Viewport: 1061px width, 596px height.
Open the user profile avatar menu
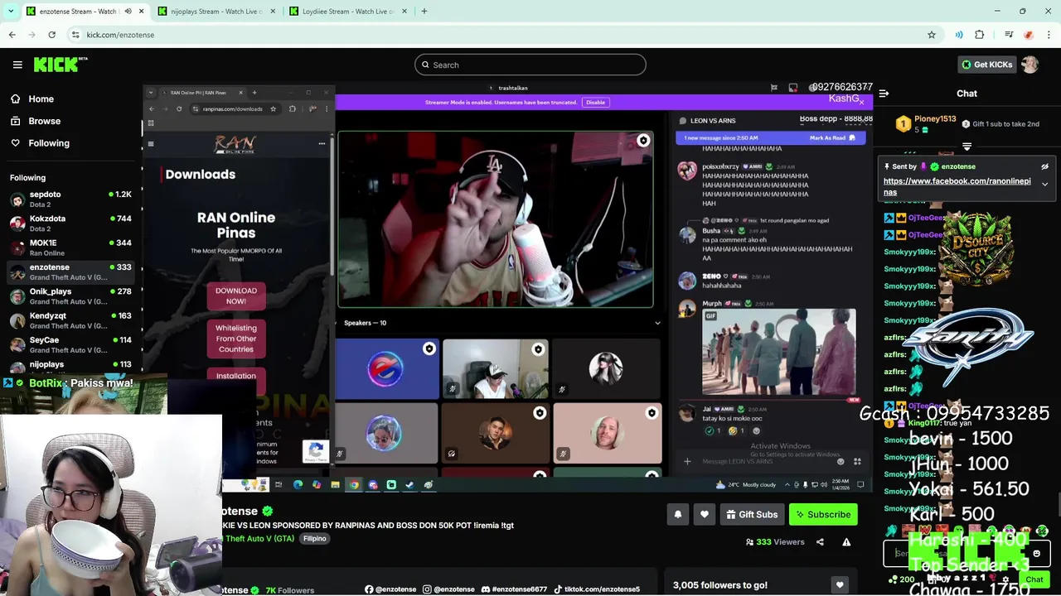pos(1030,65)
